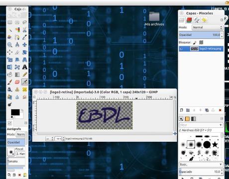229x179 pixels.
Task: Open the 100% zoom dropdown in image window
Action: 60,139
